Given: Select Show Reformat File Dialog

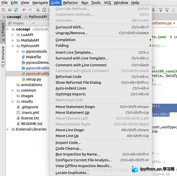Looking at the screenshot, I should [100, 82].
